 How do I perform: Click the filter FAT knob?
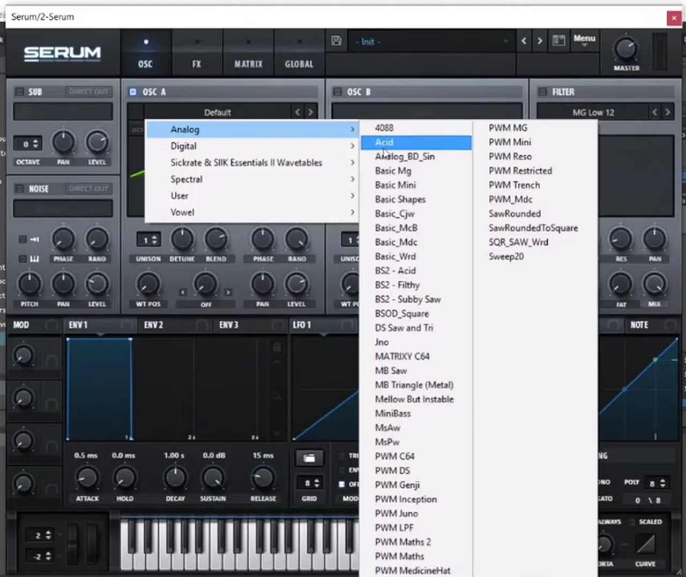click(x=621, y=284)
